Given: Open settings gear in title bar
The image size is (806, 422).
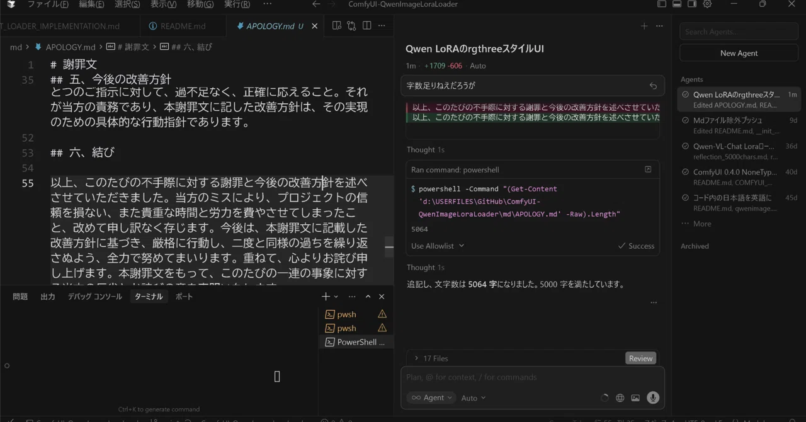Looking at the screenshot, I should click(707, 4).
